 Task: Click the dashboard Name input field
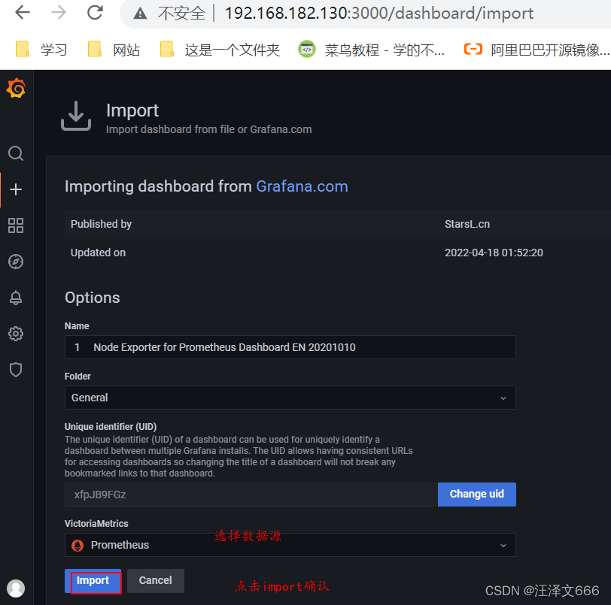pos(290,347)
